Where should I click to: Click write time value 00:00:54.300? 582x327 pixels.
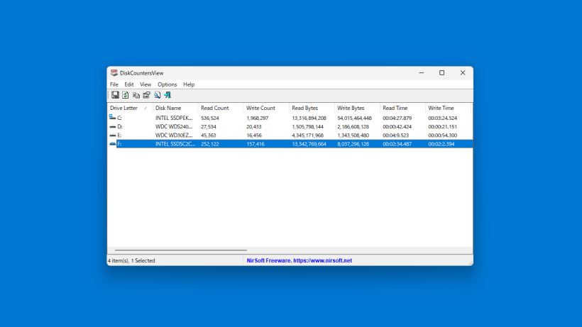click(x=442, y=135)
